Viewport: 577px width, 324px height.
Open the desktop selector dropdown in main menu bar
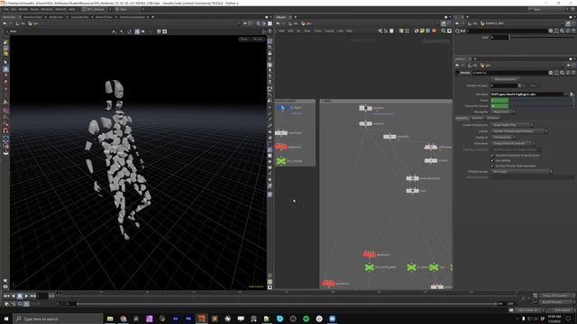[96, 9]
